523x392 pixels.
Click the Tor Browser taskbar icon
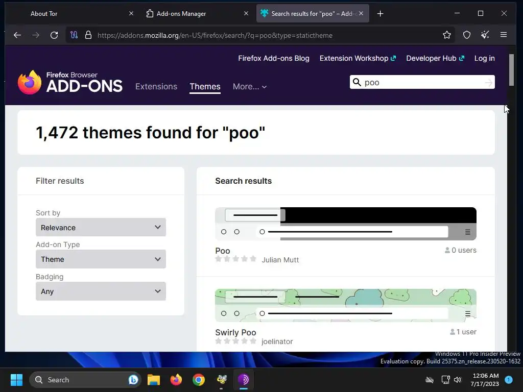(244, 380)
